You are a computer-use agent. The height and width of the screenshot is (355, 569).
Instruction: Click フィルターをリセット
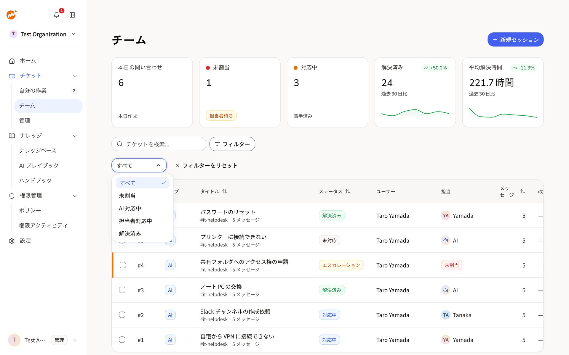click(x=207, y=166)
